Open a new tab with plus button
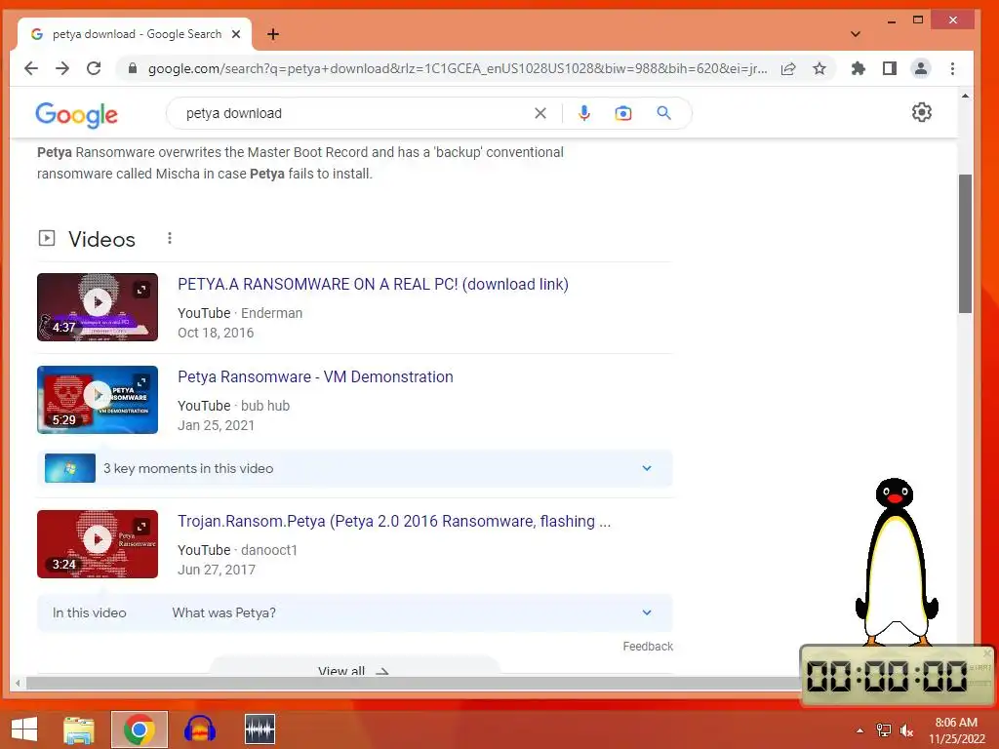The height and width of the screenshot is (749, 999). click(x=273, y=34)
